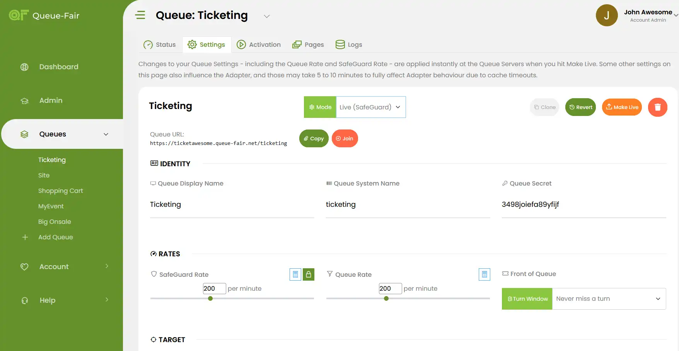Click the Clone button
The image size is (679, 351).
click(x=544, y=107)
